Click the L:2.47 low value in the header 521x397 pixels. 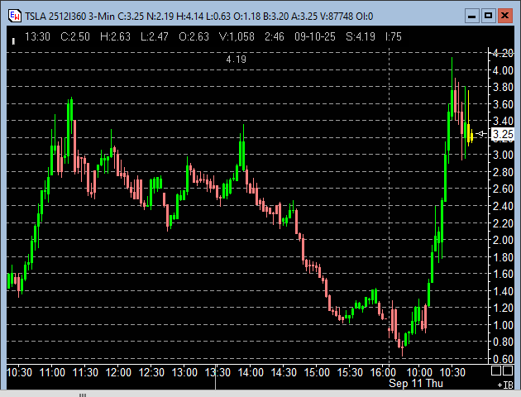[x=155, y=36]
